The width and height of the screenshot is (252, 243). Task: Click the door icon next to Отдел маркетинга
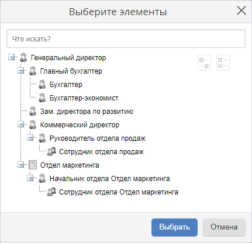point(33,165)
